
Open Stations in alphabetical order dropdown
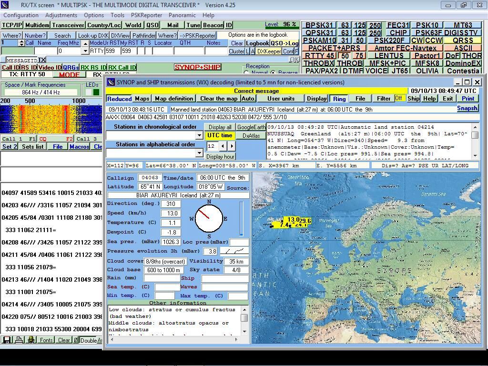200,153
